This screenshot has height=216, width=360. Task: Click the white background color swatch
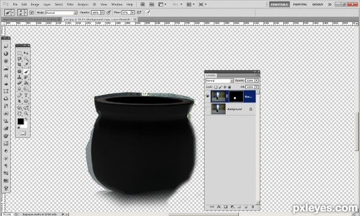click(x=25, y=126)
